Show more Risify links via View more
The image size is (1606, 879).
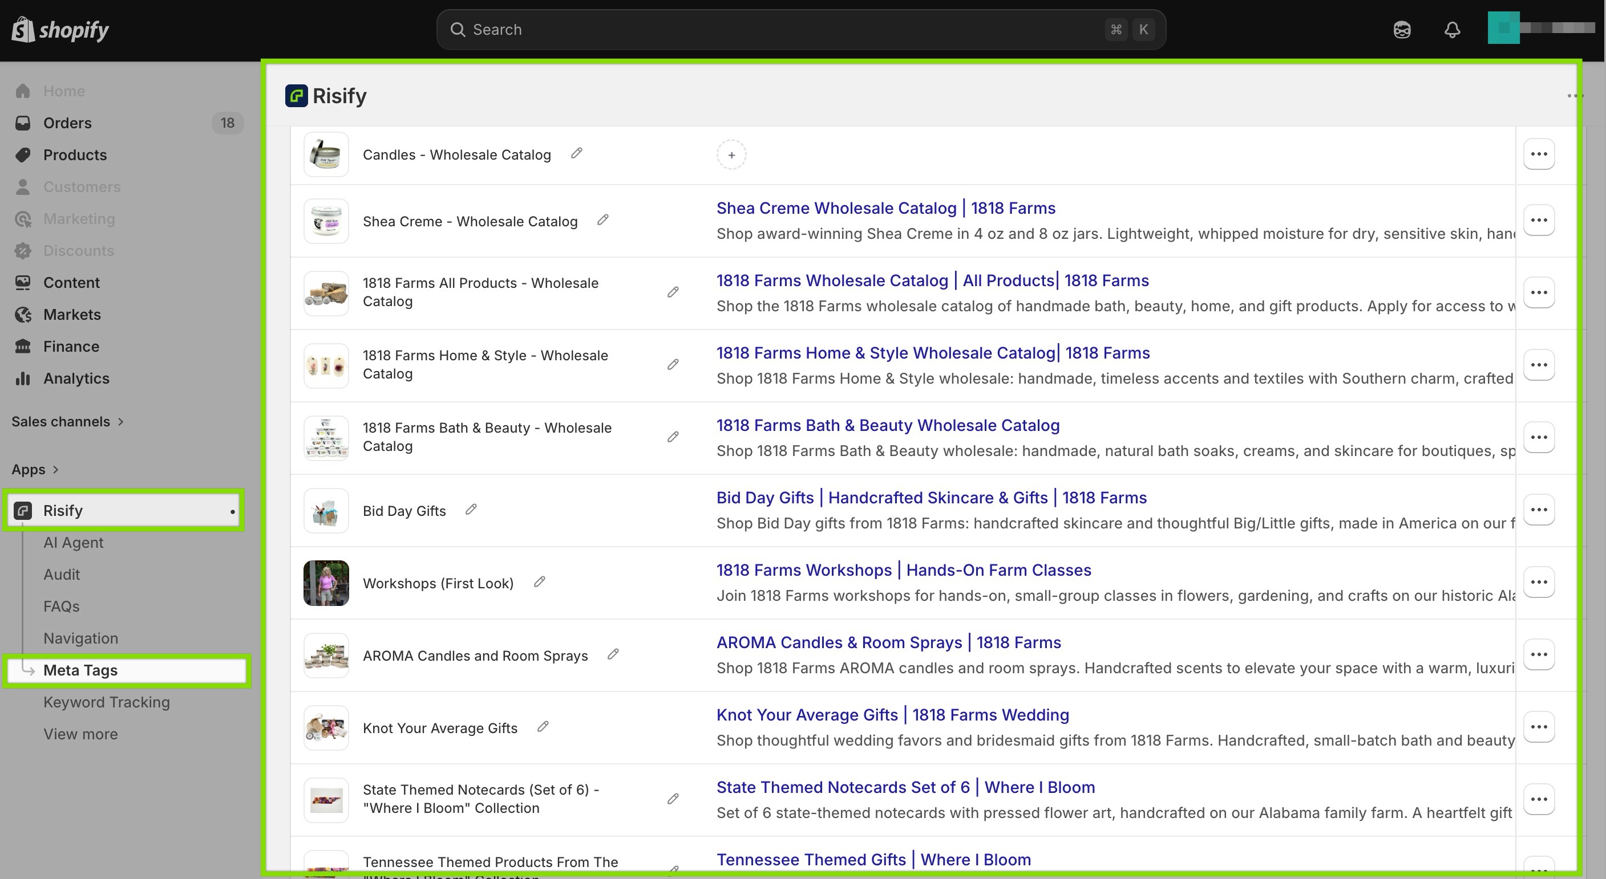[x=80, y=734]
